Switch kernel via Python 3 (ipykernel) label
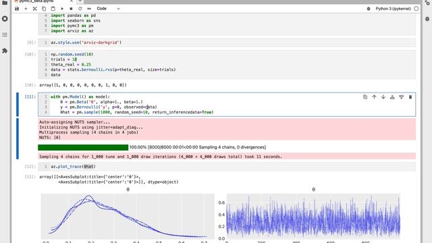 (x=393, y=9)
